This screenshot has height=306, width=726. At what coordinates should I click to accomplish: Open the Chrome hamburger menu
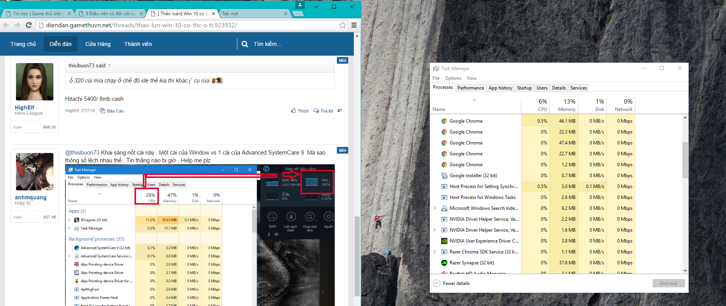click(354, 25)
